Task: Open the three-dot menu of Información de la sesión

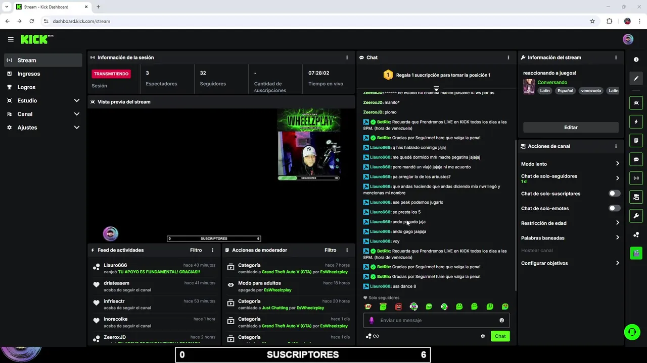Action: [x=347, y=57]
